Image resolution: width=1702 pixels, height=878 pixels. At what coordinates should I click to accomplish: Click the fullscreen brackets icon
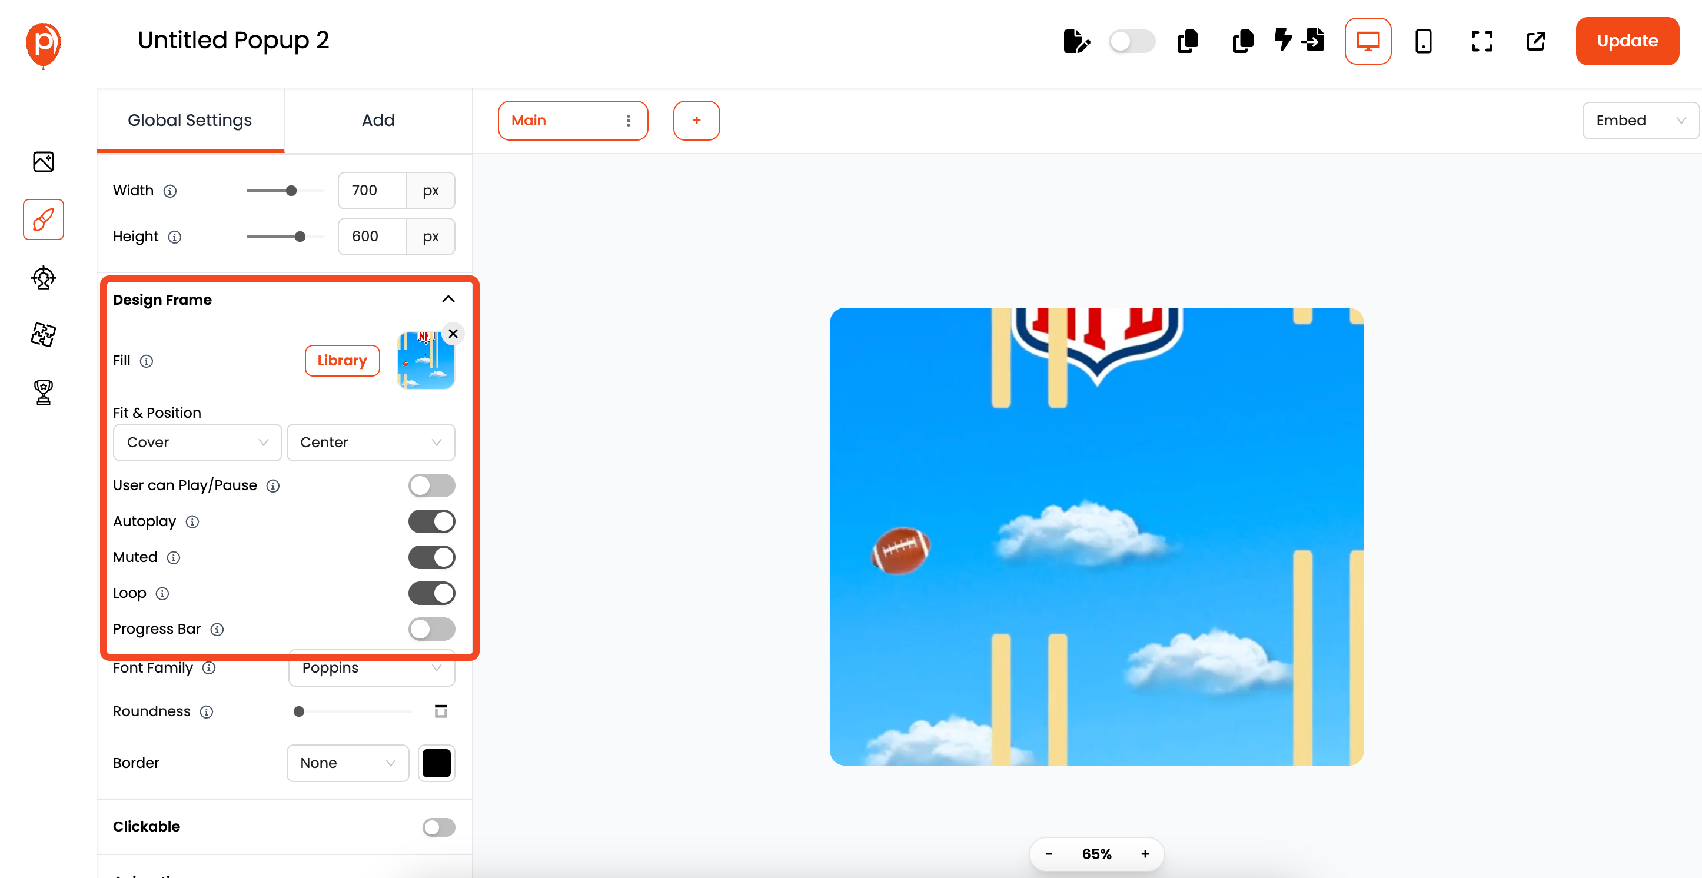pos(1482,41)
